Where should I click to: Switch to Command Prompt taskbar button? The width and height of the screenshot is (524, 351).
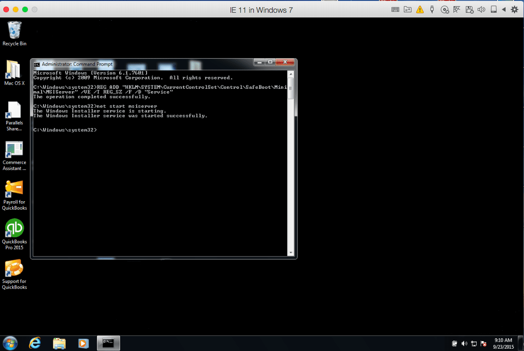108,343
